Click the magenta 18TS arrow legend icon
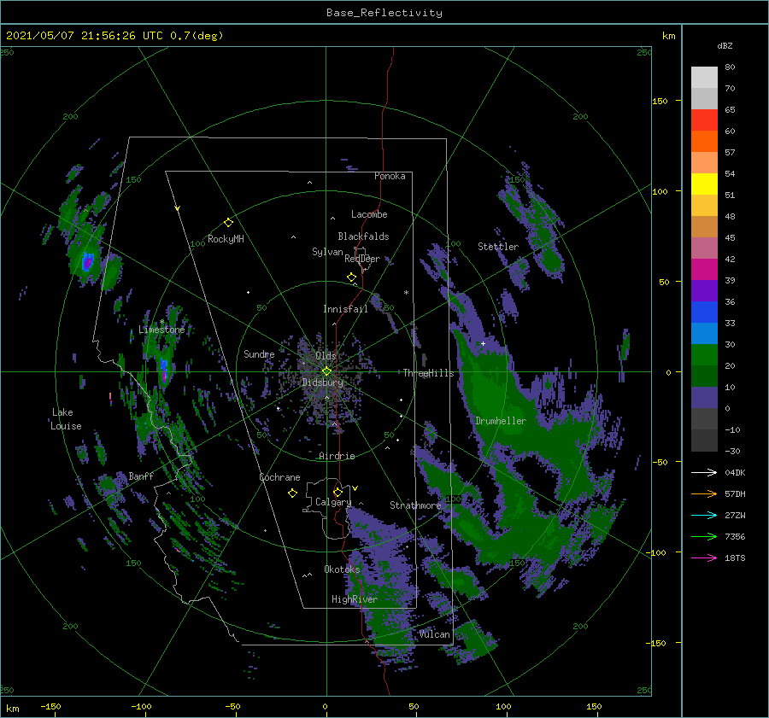This screenshot has height=718, width=769. pyautogui.click(x=704, y=557)
